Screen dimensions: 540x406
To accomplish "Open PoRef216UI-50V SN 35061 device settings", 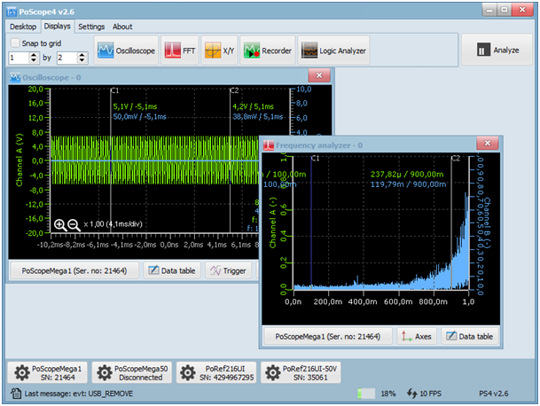I will pyautogui.click(x=301, y=372).
